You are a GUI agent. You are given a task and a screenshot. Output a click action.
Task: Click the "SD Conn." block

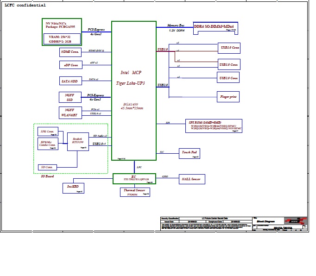(47, 167)
